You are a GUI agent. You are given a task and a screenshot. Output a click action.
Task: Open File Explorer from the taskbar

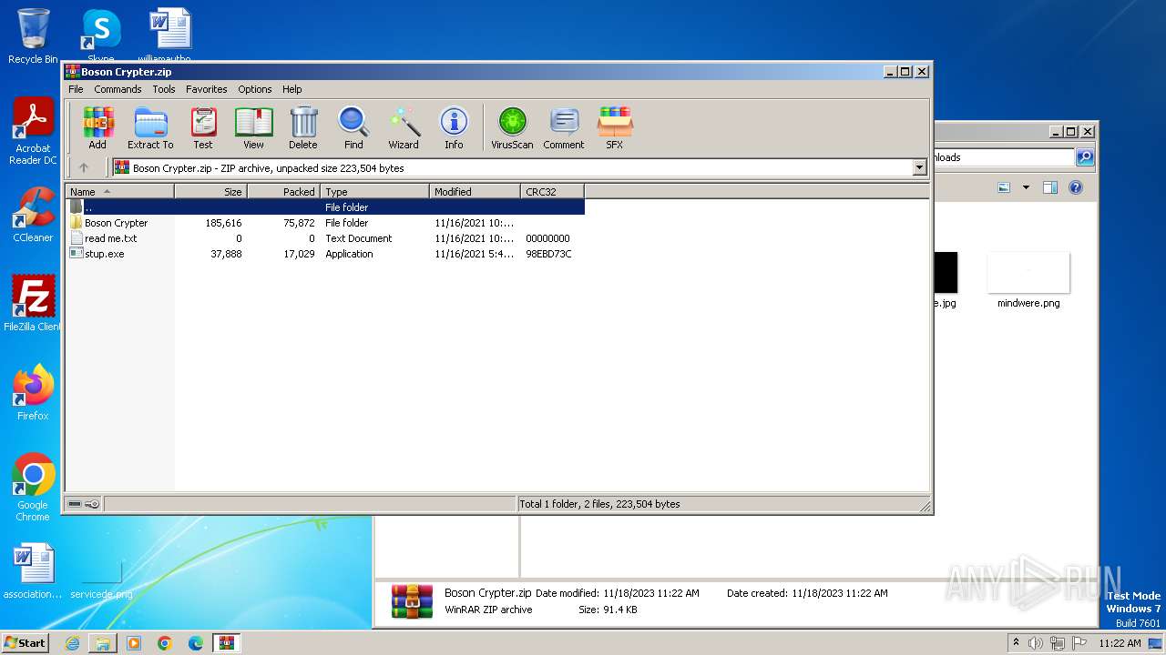coord(103,643)
